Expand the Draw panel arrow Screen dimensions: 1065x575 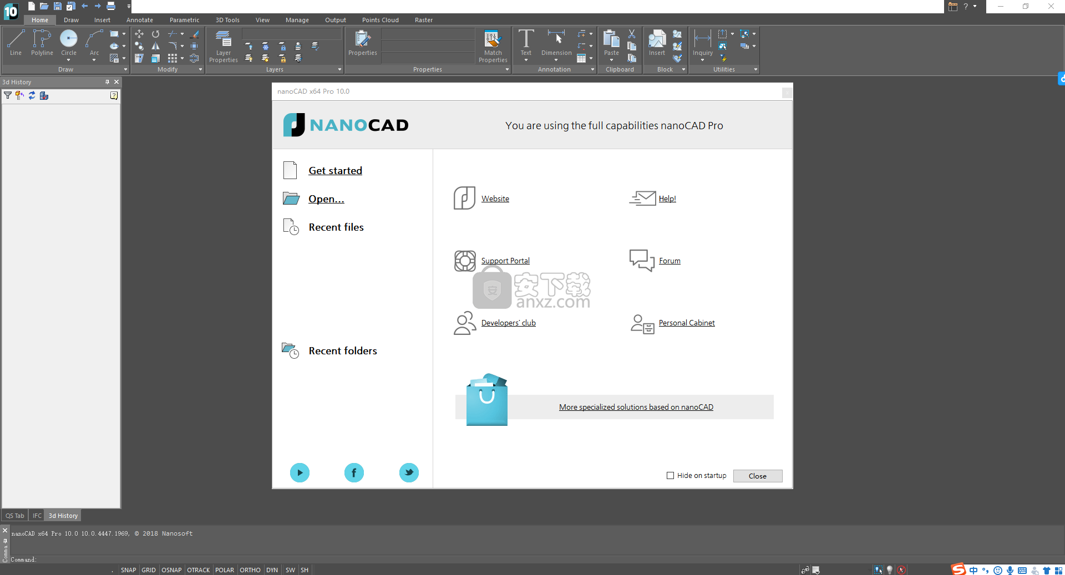click(x=125, y=69)
